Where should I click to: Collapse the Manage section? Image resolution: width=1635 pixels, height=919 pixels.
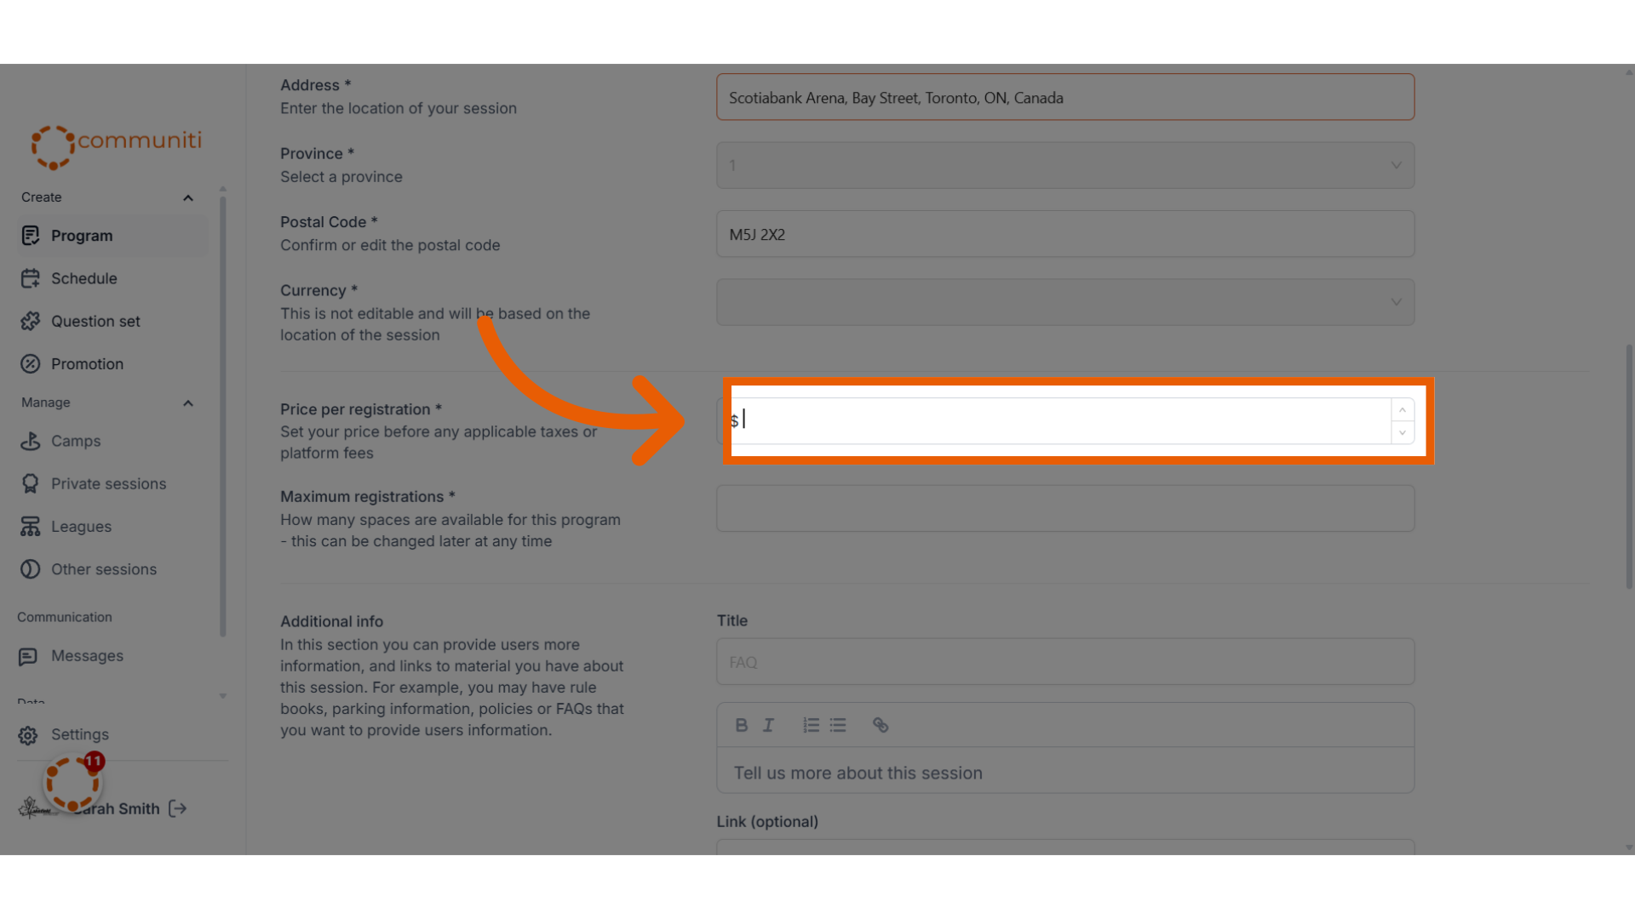tap(188, 402)
